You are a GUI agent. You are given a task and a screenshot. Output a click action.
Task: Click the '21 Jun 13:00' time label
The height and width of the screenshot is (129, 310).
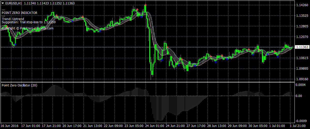[93, 126]
